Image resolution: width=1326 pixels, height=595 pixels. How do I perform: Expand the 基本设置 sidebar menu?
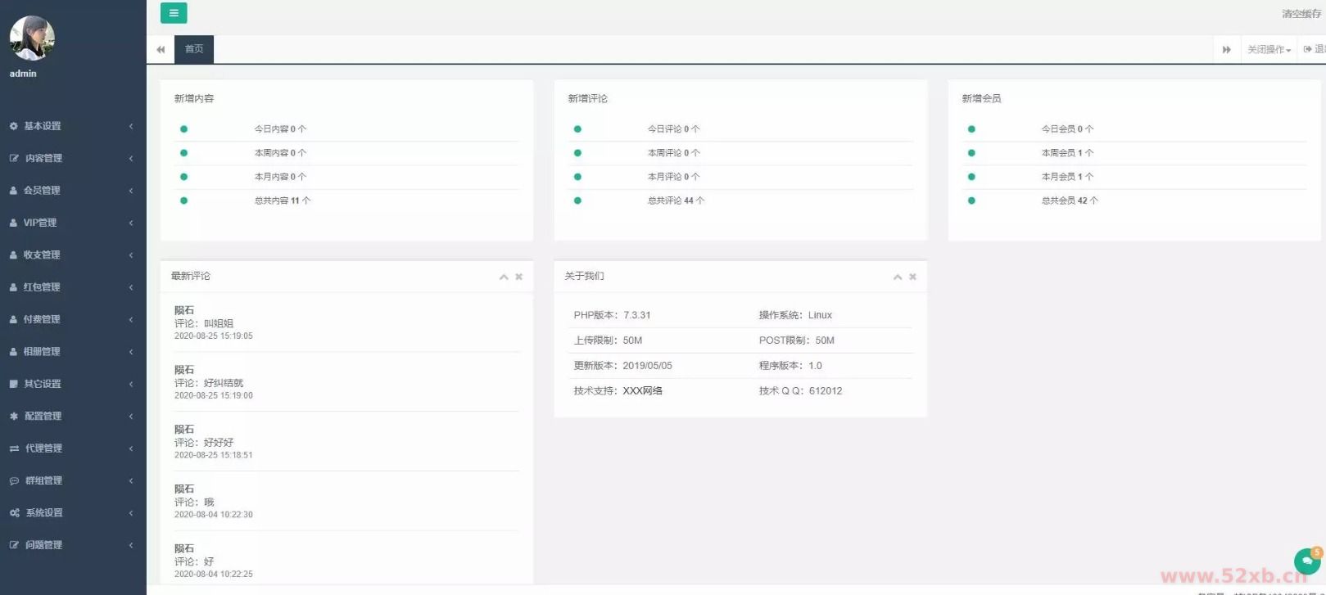pos(43,126)
